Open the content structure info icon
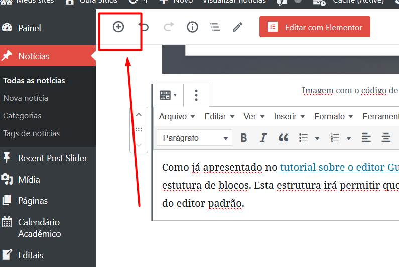 [x=192, y=27]
